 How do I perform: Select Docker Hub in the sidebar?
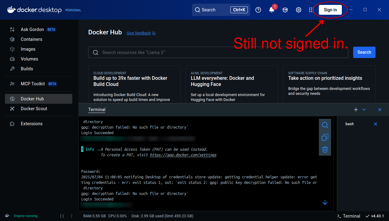[x=38, y=99]
